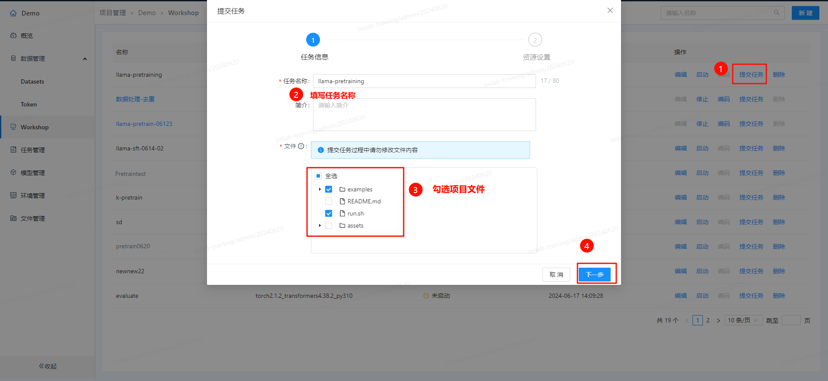Click step 2 资源设置 circle
828x381 pixels.
[x=535, y=40]
